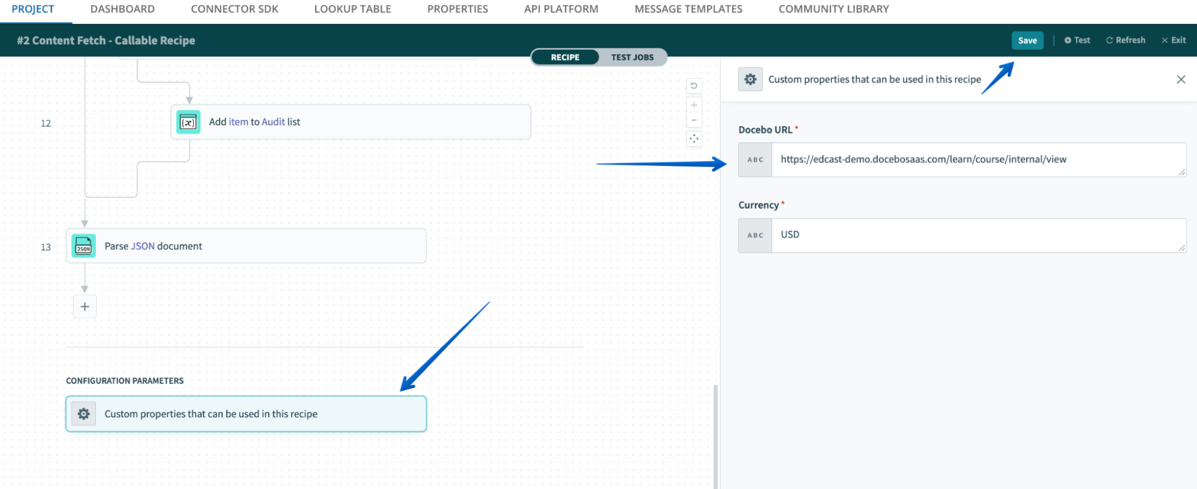Zoom out on the recipe canvas
Screen dimensions: 1197x489
coord(694,120)
